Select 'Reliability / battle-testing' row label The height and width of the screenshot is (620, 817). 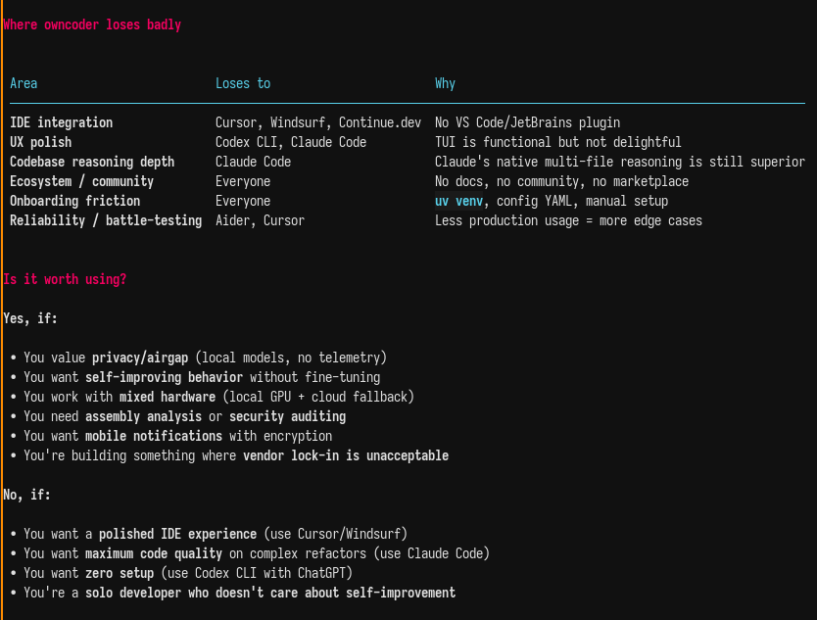[x=106, y=221]
